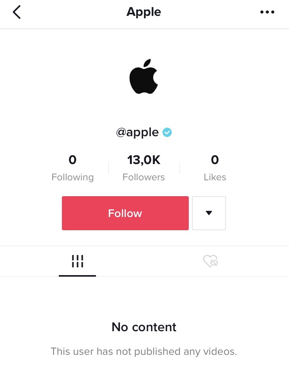Open the three-dot more options menu
The image size is (289, 385).
[267, 12]
